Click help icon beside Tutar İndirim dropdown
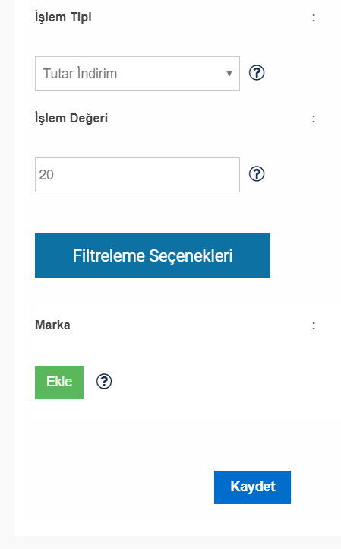The height and width of the screenshot is (549, 341). (x=257, y=73)
